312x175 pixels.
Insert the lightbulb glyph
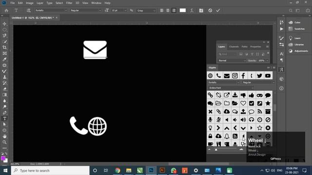point(210,128)
